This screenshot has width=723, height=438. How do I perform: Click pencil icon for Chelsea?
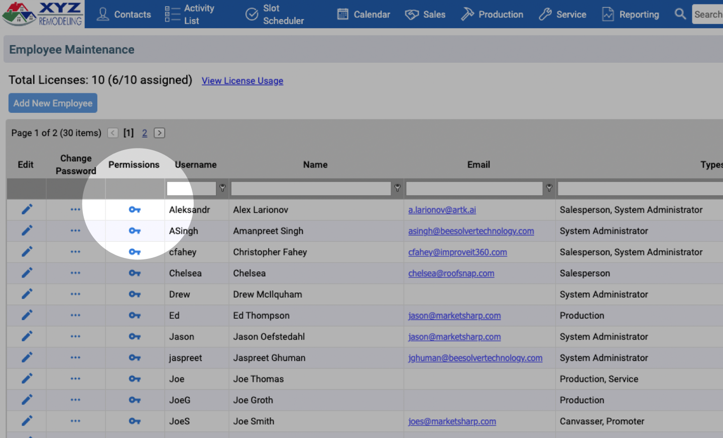click(x=27, y=273)
